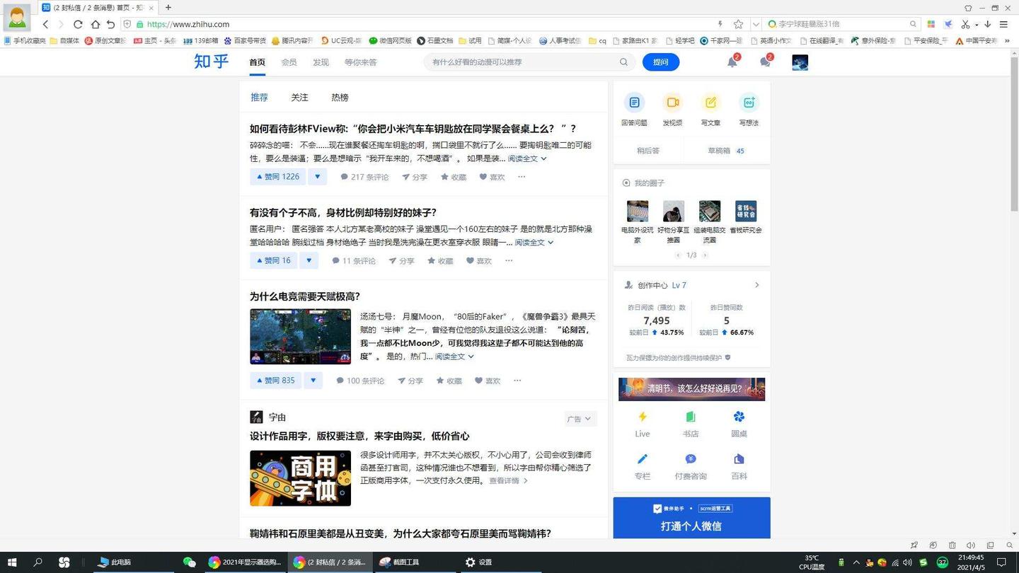The image size is (1019, 573).
Task: Open WeChat from the taskbar
Action: [189, 562]
